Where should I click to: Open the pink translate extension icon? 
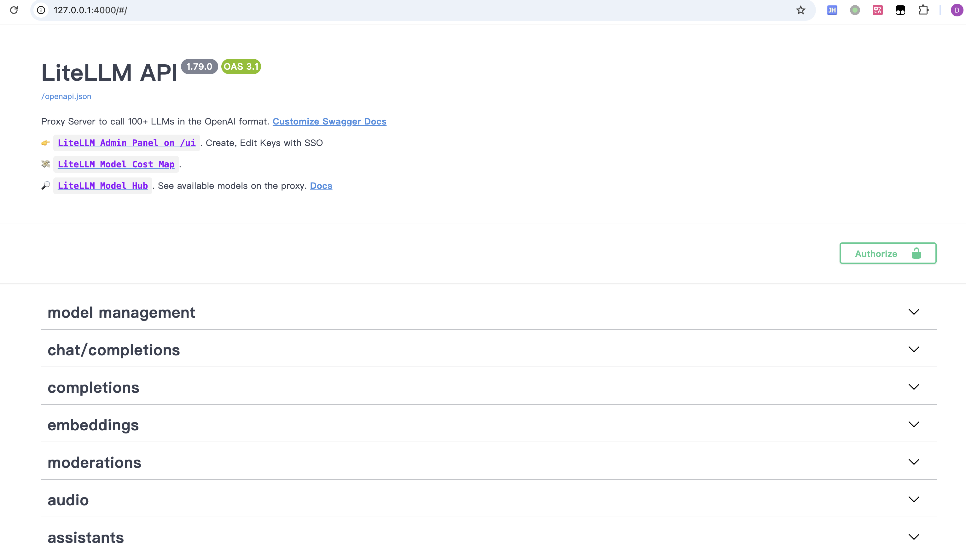point(877,10)
